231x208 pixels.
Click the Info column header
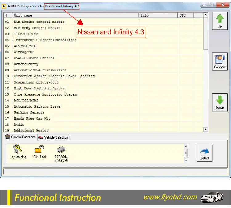click(158, 15)
